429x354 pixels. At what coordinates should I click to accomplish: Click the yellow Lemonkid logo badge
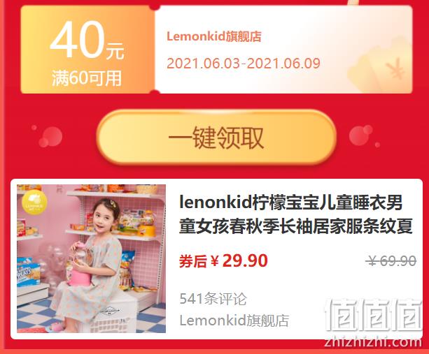tap(34, 202)
